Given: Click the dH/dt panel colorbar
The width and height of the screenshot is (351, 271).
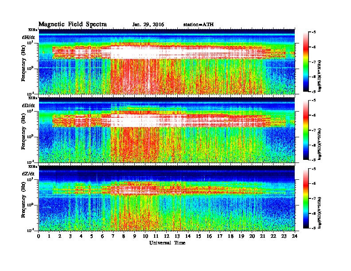Looking at the screenshot, I should click(x=306, y=62).
